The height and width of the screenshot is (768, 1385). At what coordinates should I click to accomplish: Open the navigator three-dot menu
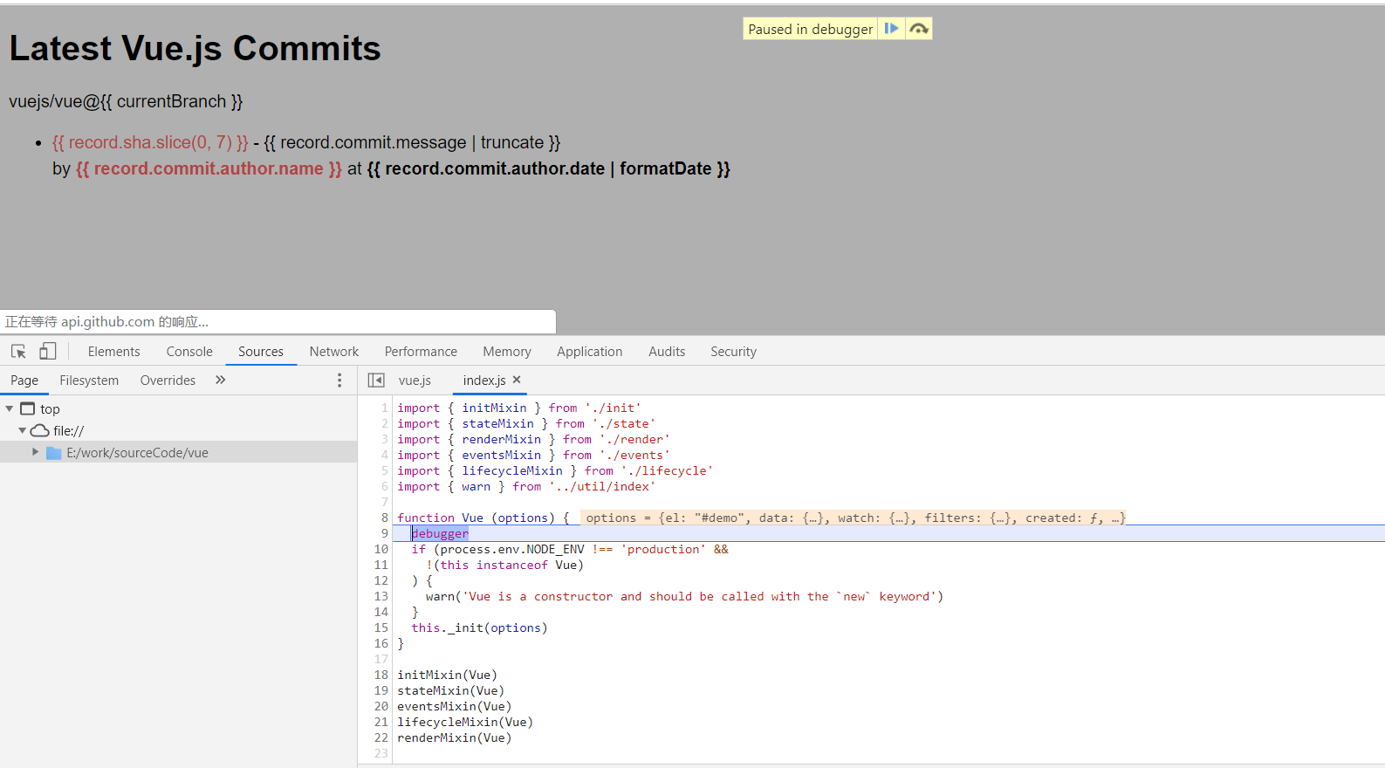(339, 380)
